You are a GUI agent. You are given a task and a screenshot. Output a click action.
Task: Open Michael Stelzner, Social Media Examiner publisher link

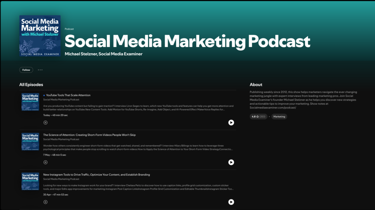click(x=104, y=54)
